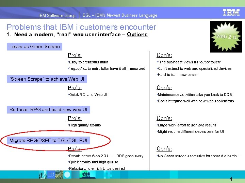
Task: Click 'Refactor and enrich UI as desired' bullet
Action: coord(97,168)
